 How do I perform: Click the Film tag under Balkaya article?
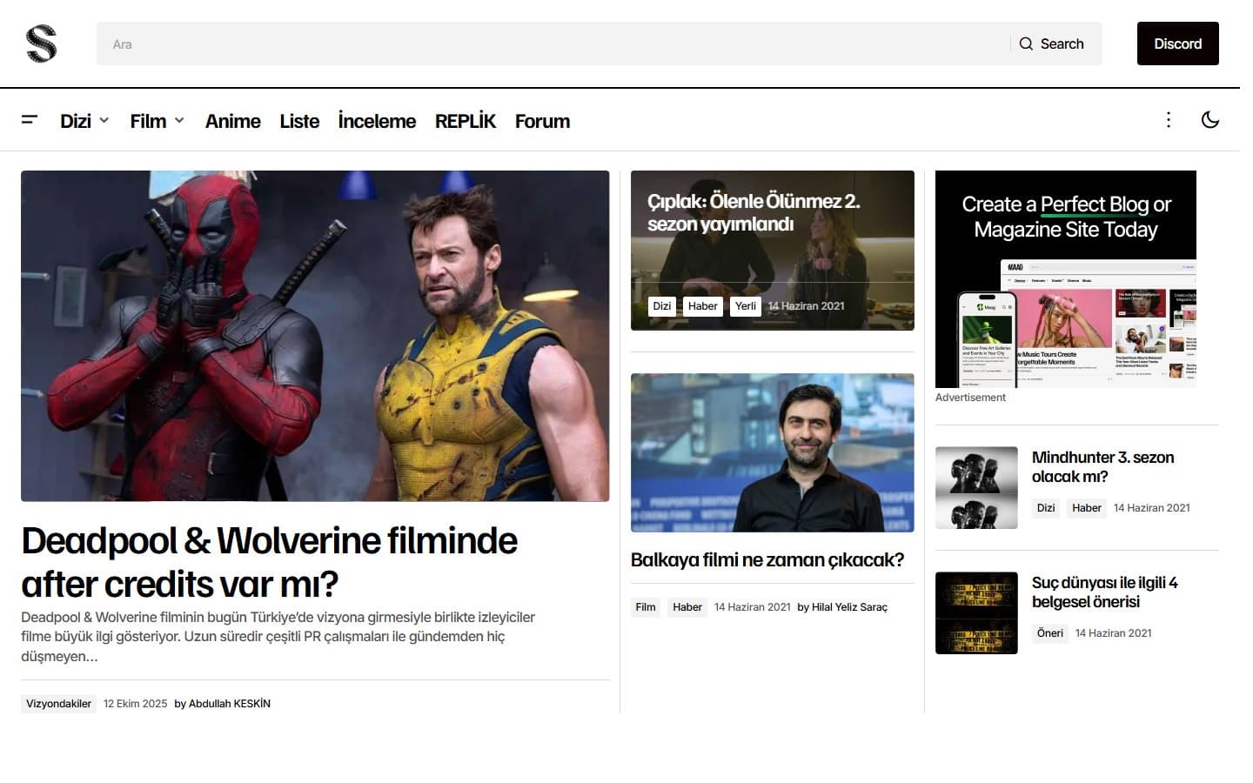coord(646,607)
